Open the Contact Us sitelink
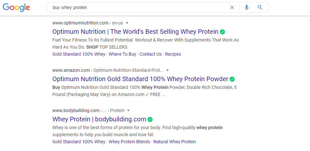 point(151,54)
